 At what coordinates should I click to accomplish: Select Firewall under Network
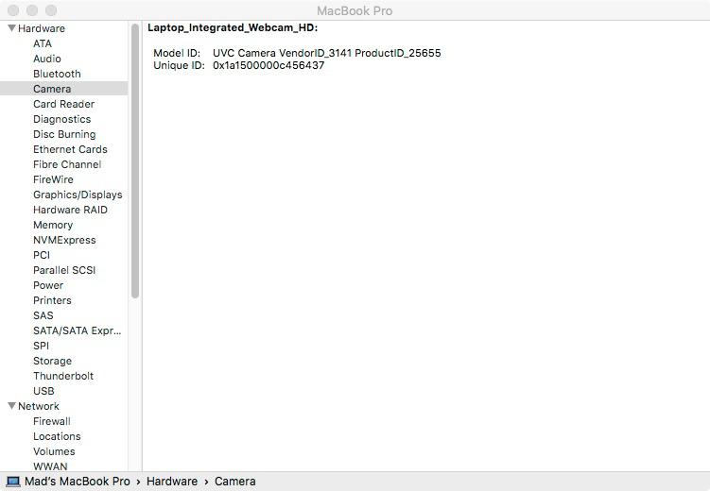(52, 421)
